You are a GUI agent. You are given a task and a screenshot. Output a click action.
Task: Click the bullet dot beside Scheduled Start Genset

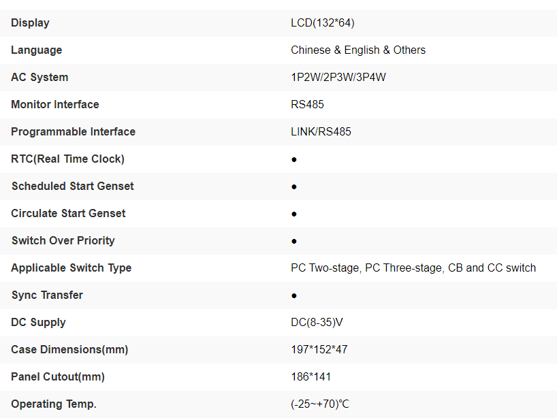tap(294, 187)
